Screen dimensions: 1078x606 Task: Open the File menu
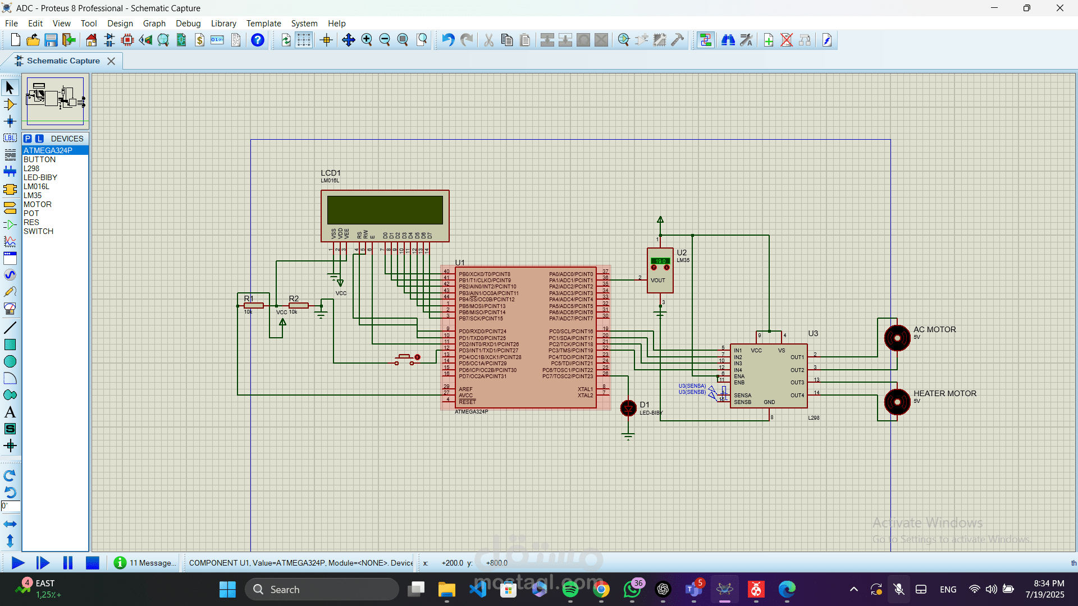[11, 23]
